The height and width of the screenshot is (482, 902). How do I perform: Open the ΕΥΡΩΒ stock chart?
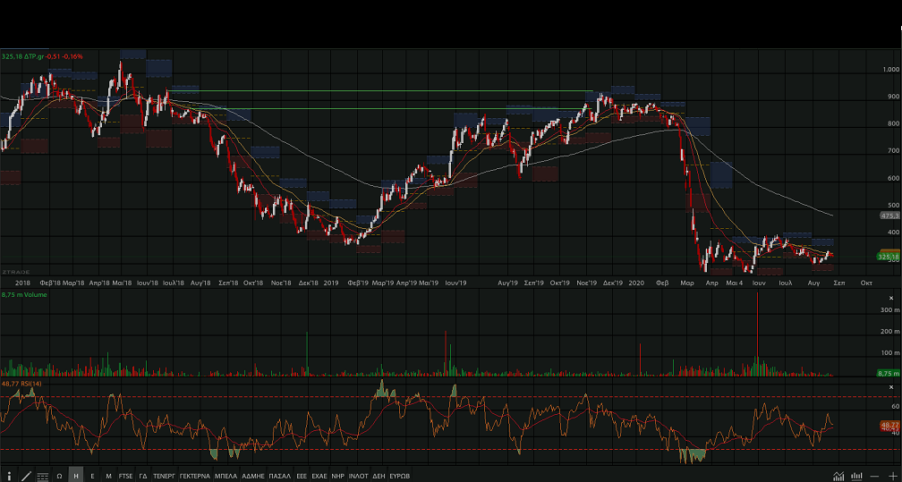(399, 476)
